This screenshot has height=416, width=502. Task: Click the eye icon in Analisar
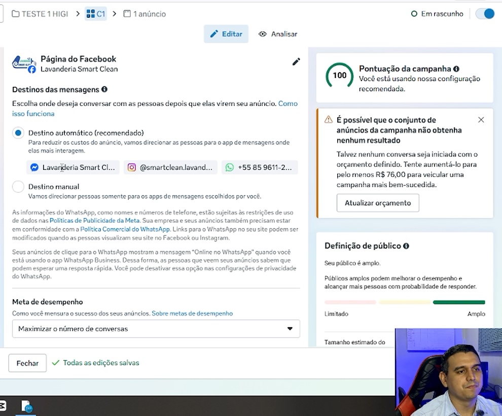click(x=263, y=34)
